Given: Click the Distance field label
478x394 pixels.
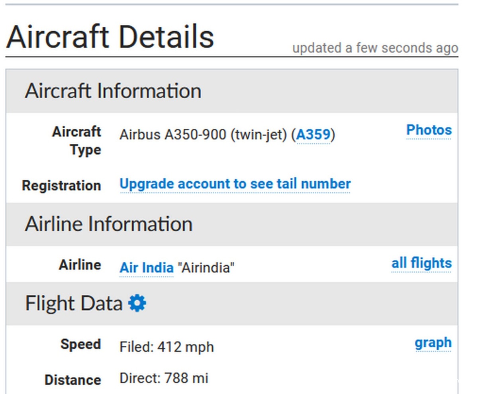Looking at the screenshot, I should (72, 380).
